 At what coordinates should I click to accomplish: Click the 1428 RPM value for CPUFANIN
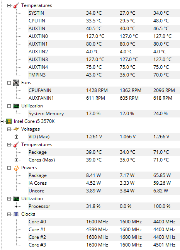[97, 90]
